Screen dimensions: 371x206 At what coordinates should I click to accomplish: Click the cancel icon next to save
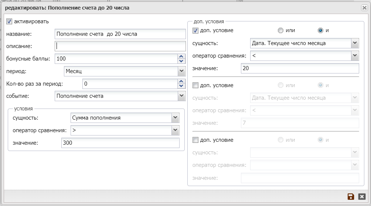362,197
